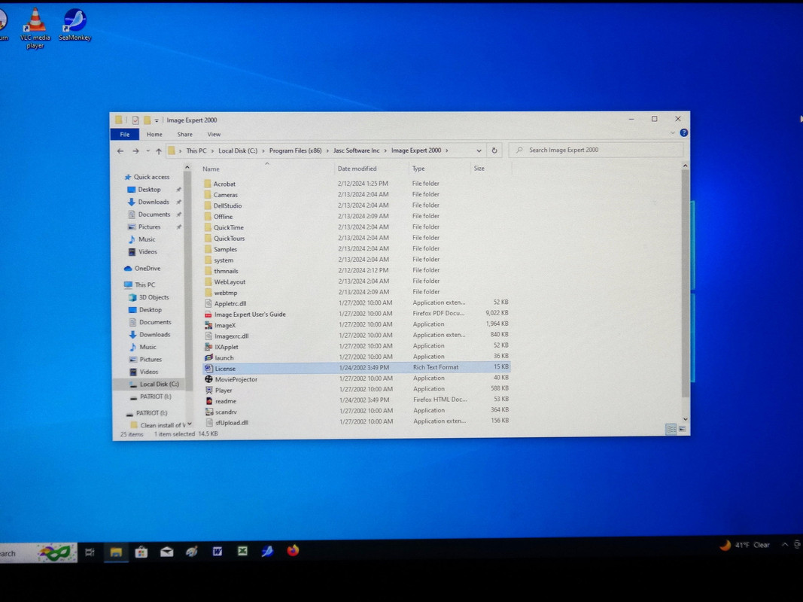The height and width of the screenshot is (602, 803).
Task: Open the Mail app on the taskbar
Action: pos(166,552)
